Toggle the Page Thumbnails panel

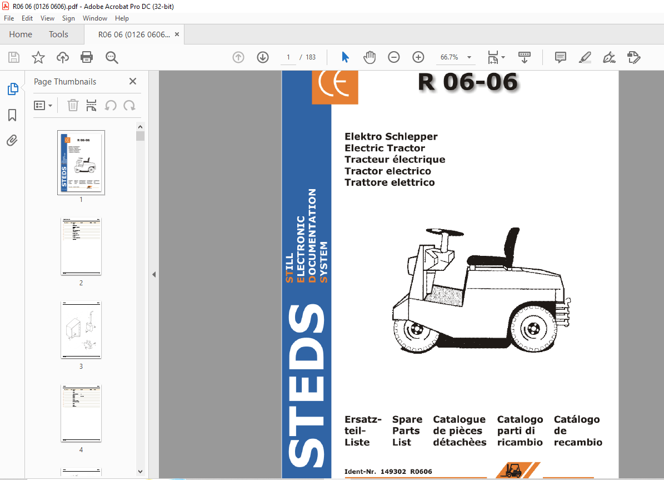(12, 88)
